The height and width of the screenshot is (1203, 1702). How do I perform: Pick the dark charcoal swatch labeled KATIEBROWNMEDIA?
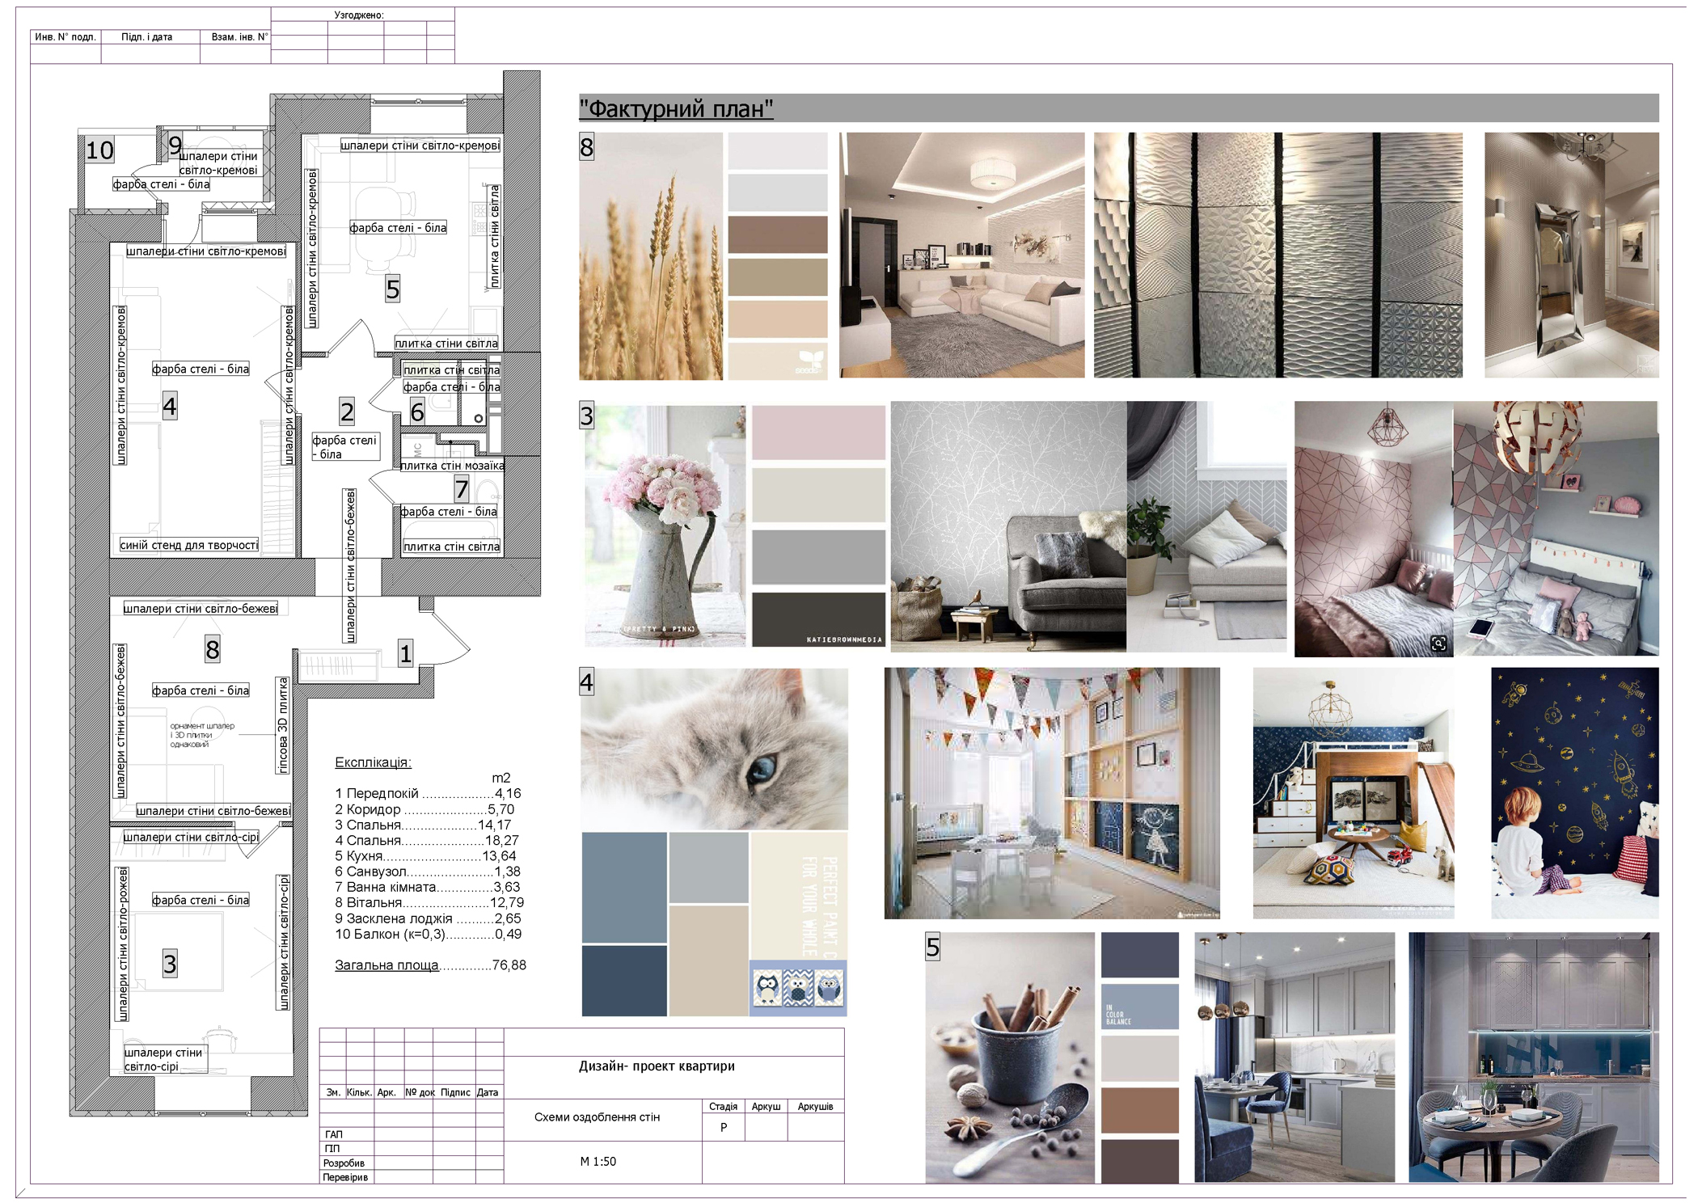(818, 619)
